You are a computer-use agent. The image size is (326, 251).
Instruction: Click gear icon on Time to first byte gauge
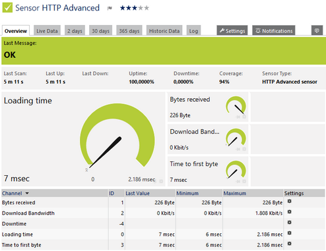click(x=244, y=181)
